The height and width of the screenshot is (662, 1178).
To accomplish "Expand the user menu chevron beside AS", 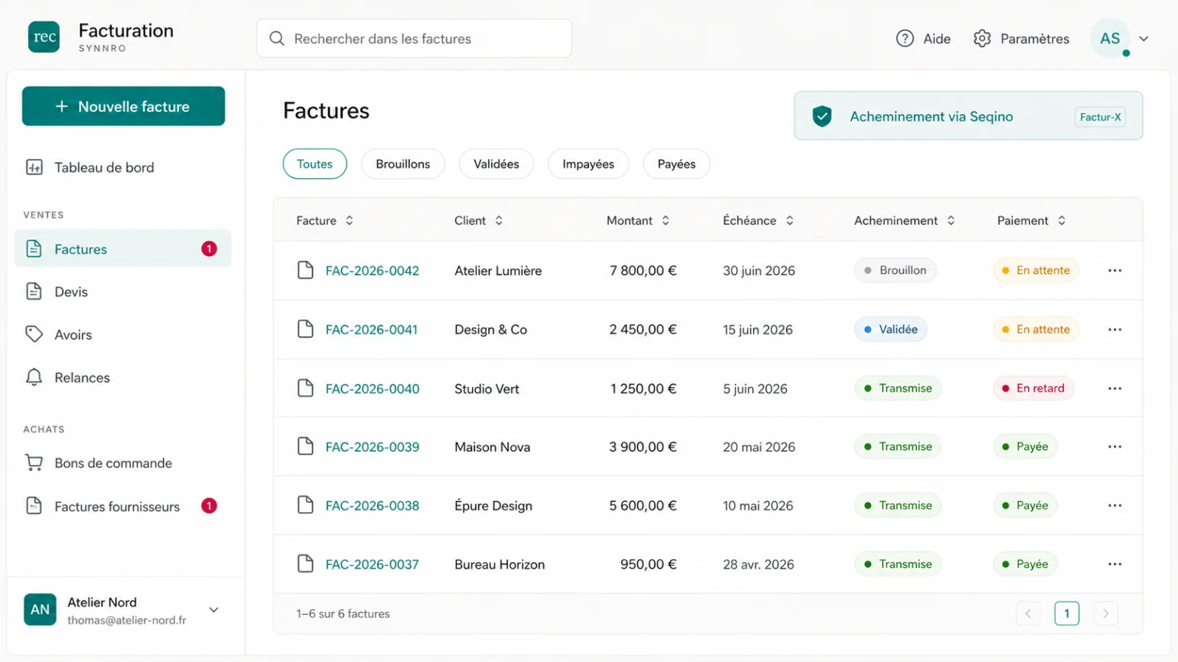I will [x=1143, y=39].
